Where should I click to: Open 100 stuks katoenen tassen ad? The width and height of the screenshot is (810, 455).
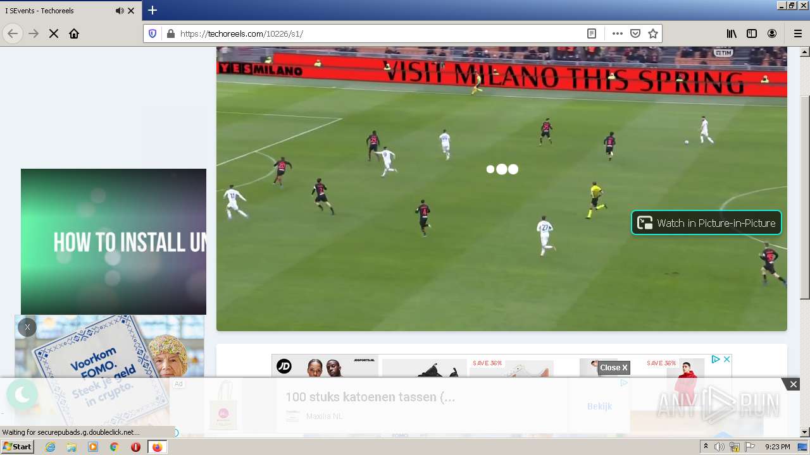click(370, 397)
